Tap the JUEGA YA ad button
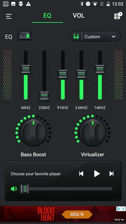Viewport: 126px width, 224px height. (77, 214)
